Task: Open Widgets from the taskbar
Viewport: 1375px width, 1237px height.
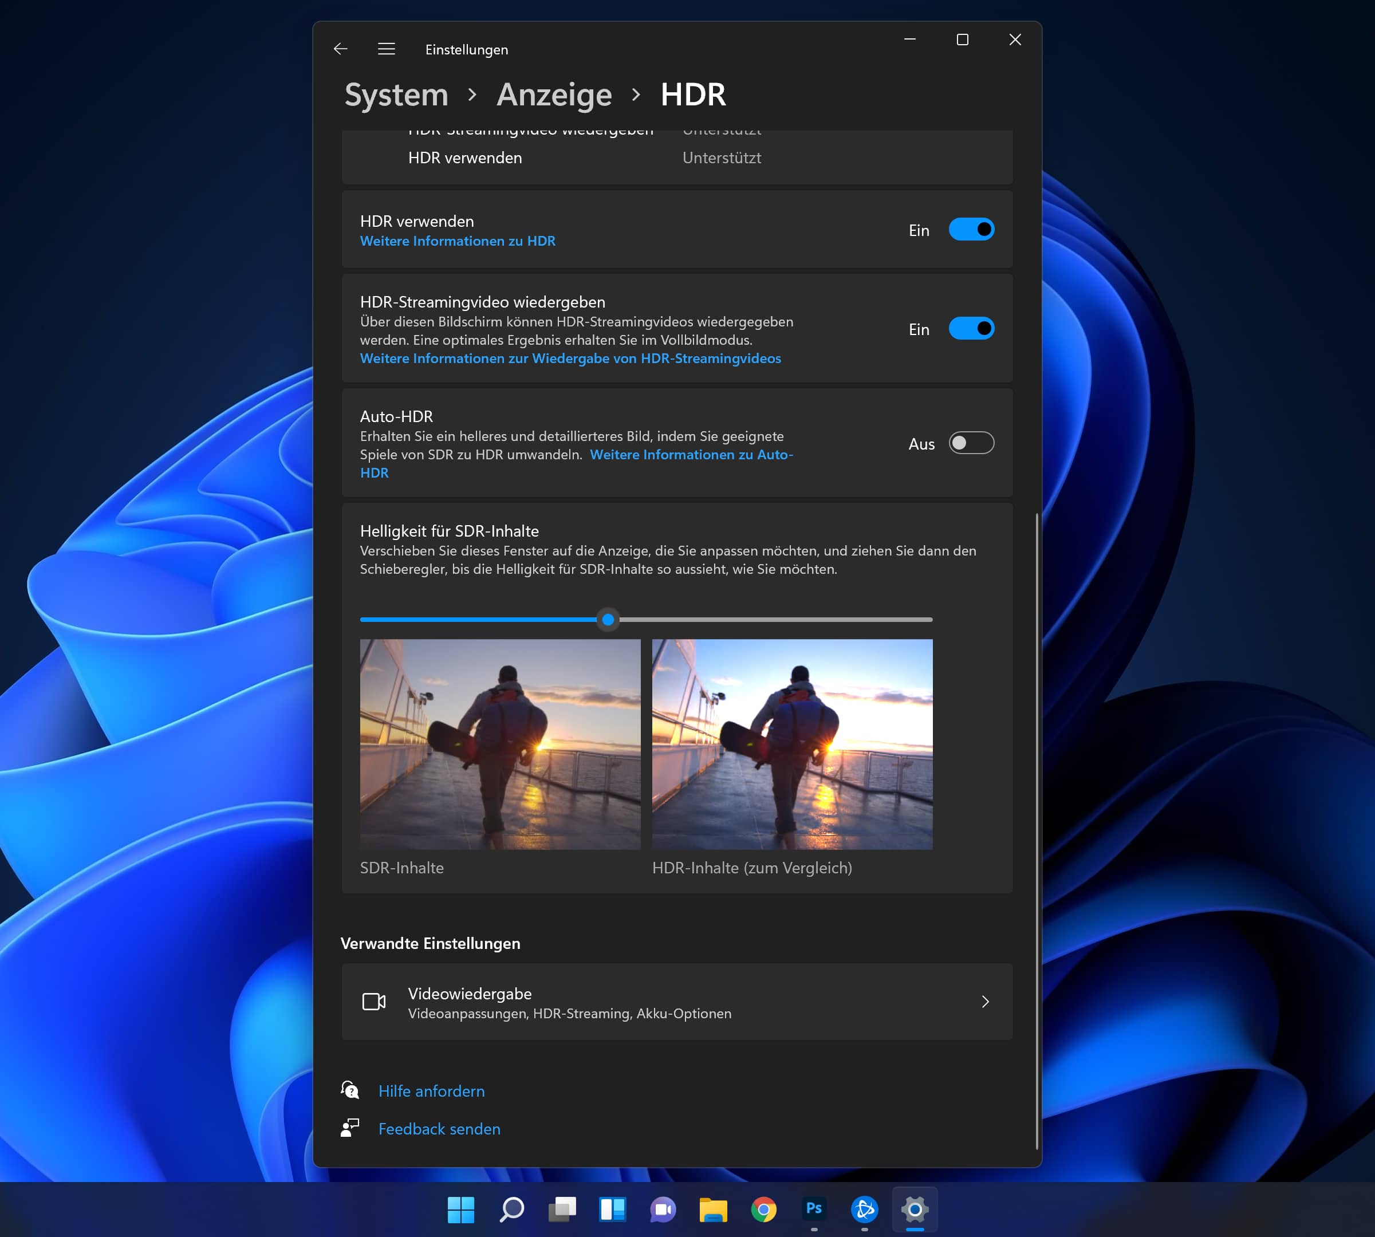Action: pyautogui.click(x=612, y=1209)
